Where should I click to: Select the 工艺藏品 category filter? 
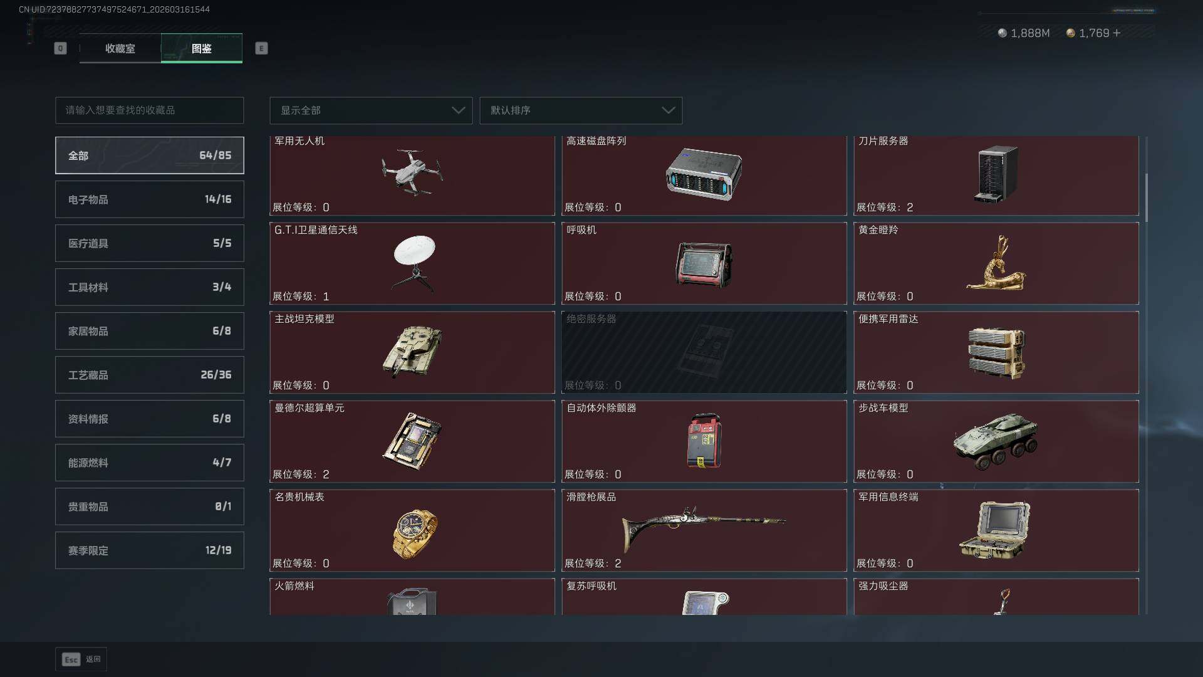pos(150,375)
